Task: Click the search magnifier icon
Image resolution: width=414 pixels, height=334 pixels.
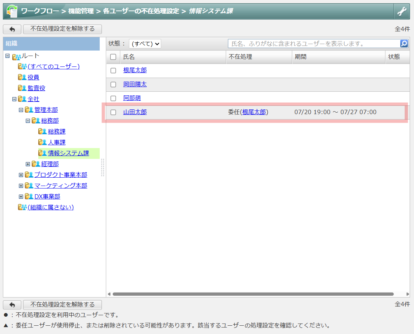Action: (x=404, y=44)
